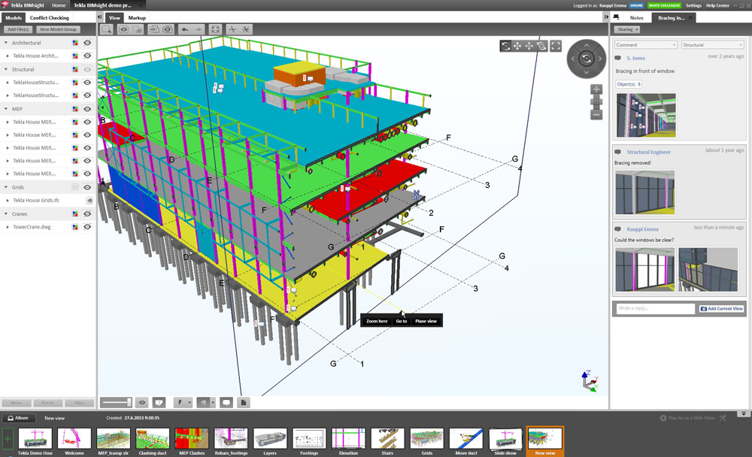The image size is (752, 457).
Task: Click the green add view plus button
Action: coord(8,439)
